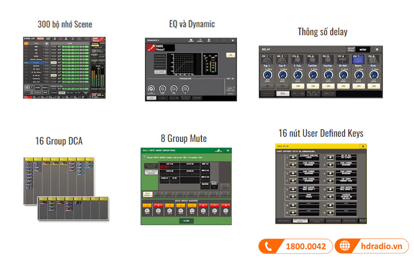Close the Delay window with X
This screenshot has height=259, width=414.
(377, 50)
